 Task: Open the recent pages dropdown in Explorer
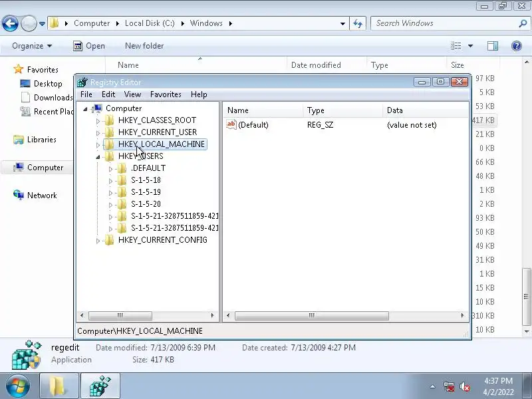[x=42, y=24]
